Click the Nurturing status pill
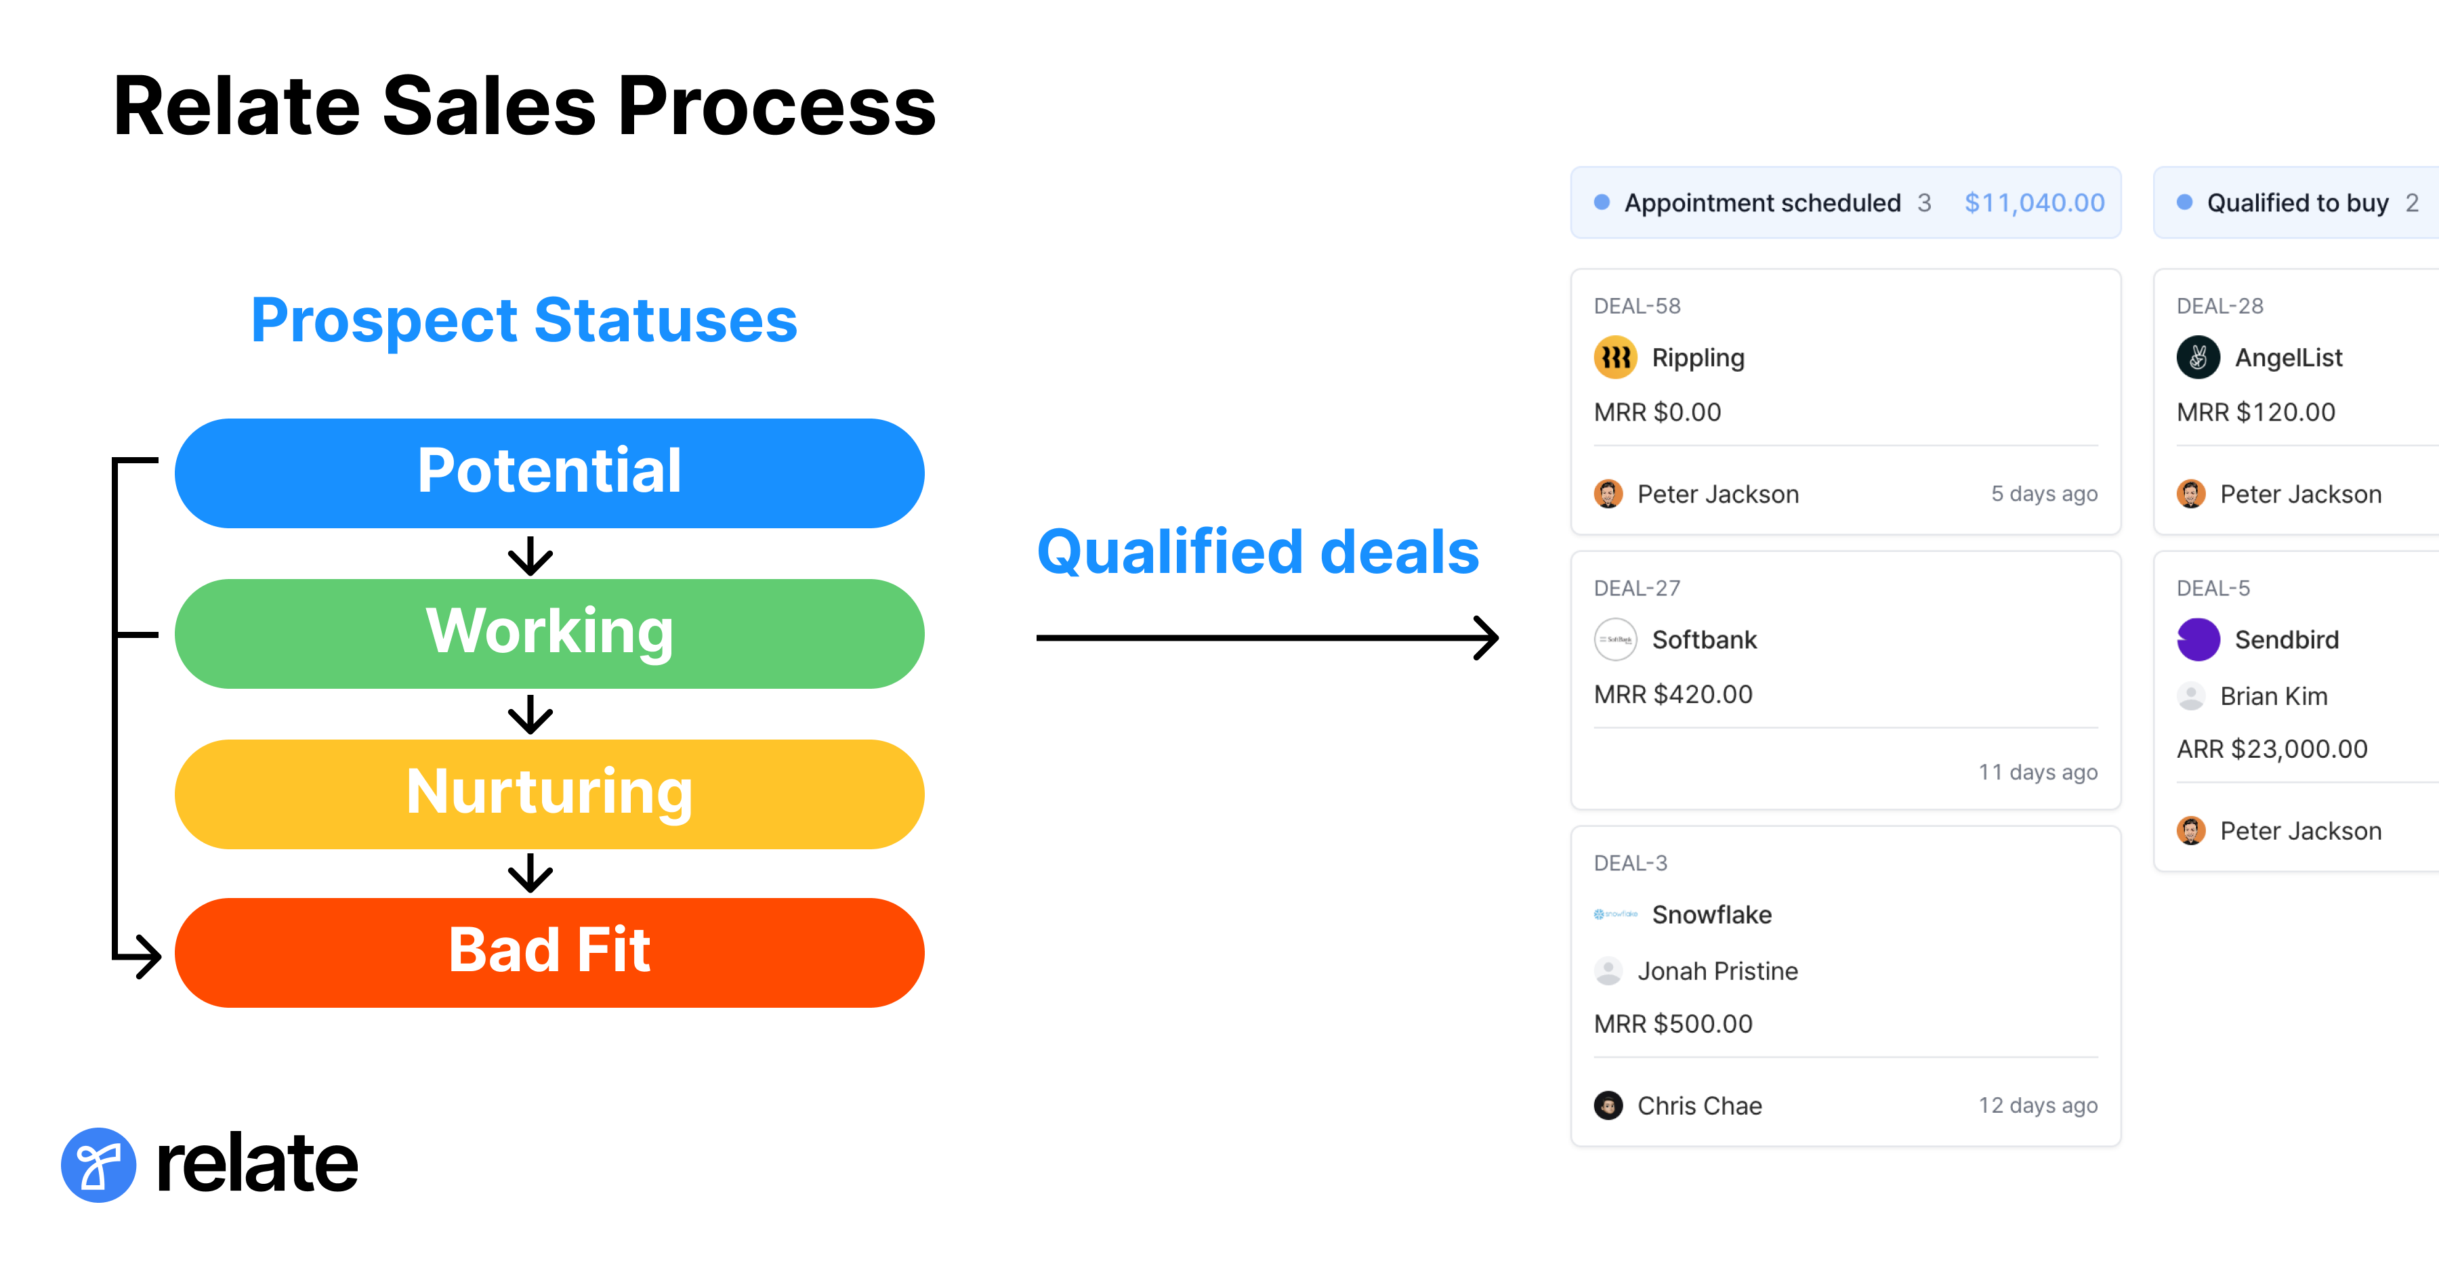 [549, 793]
